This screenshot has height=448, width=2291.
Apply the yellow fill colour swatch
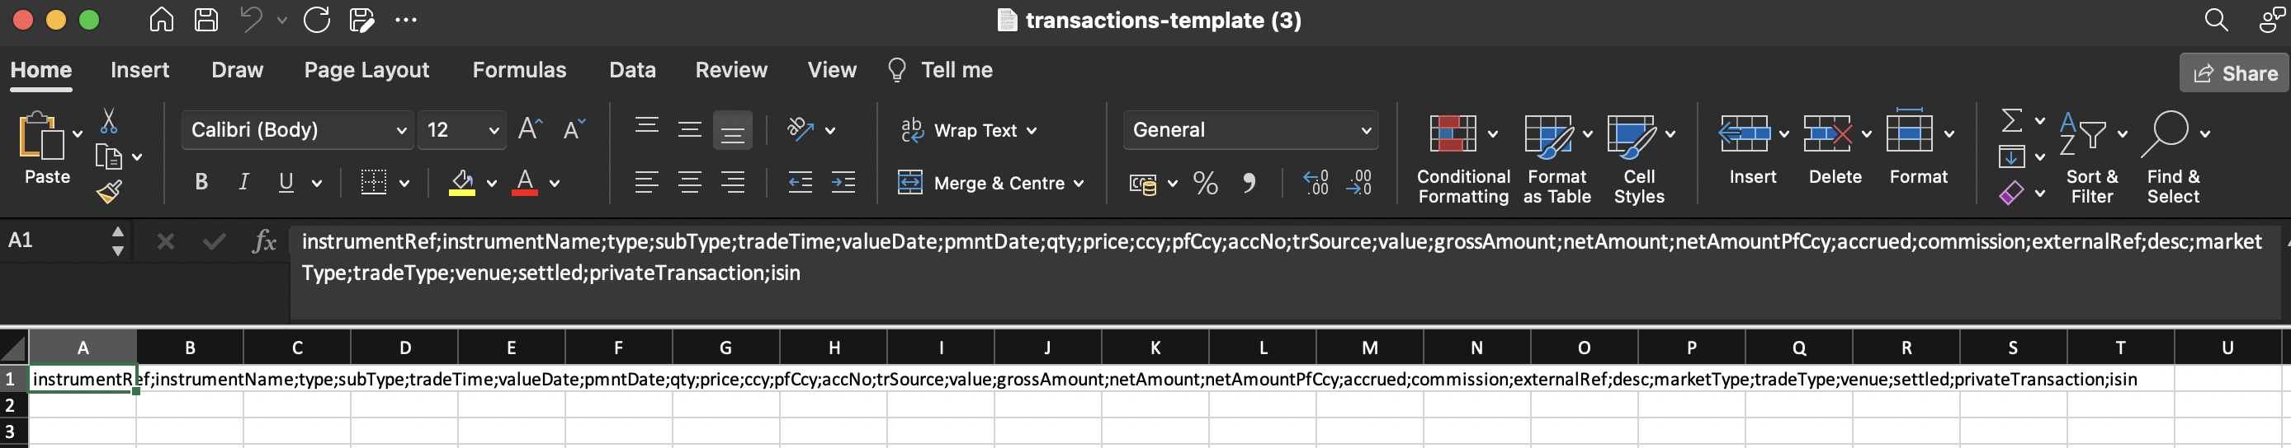[x=461, y=183]
